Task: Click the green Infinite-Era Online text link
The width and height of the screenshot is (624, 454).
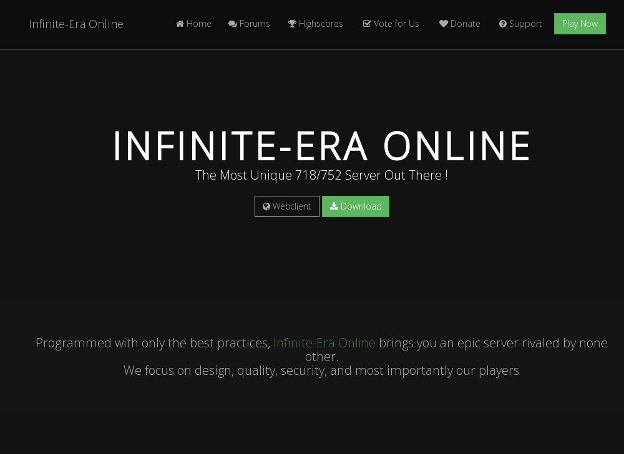Action: point(324,343)
